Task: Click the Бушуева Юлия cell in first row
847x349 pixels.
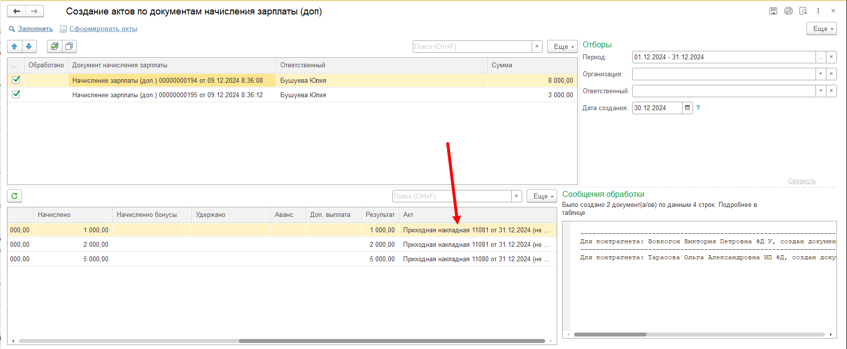Action: [x=382, y=80]
